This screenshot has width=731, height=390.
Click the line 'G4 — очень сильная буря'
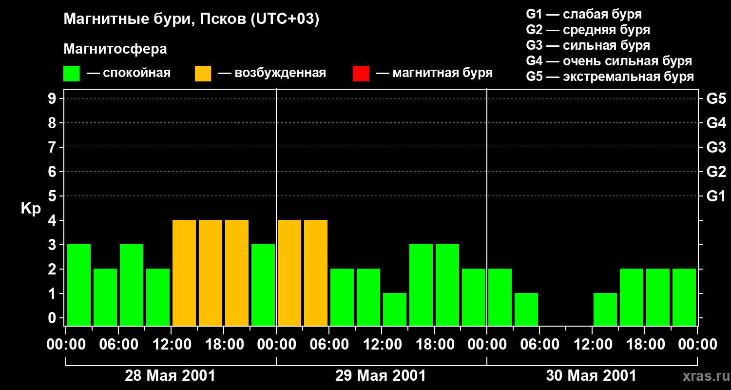609,61
